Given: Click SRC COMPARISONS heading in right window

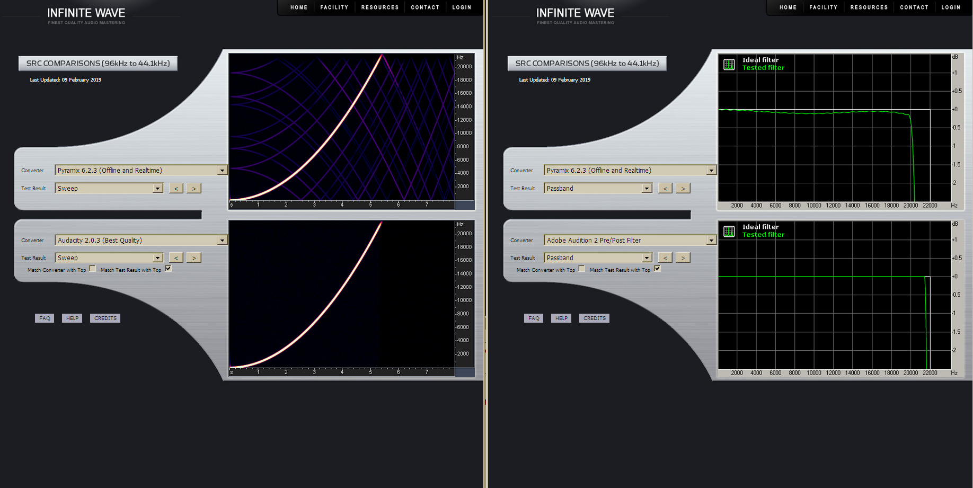Looking at the screenshot, I should tap(587, 63).
